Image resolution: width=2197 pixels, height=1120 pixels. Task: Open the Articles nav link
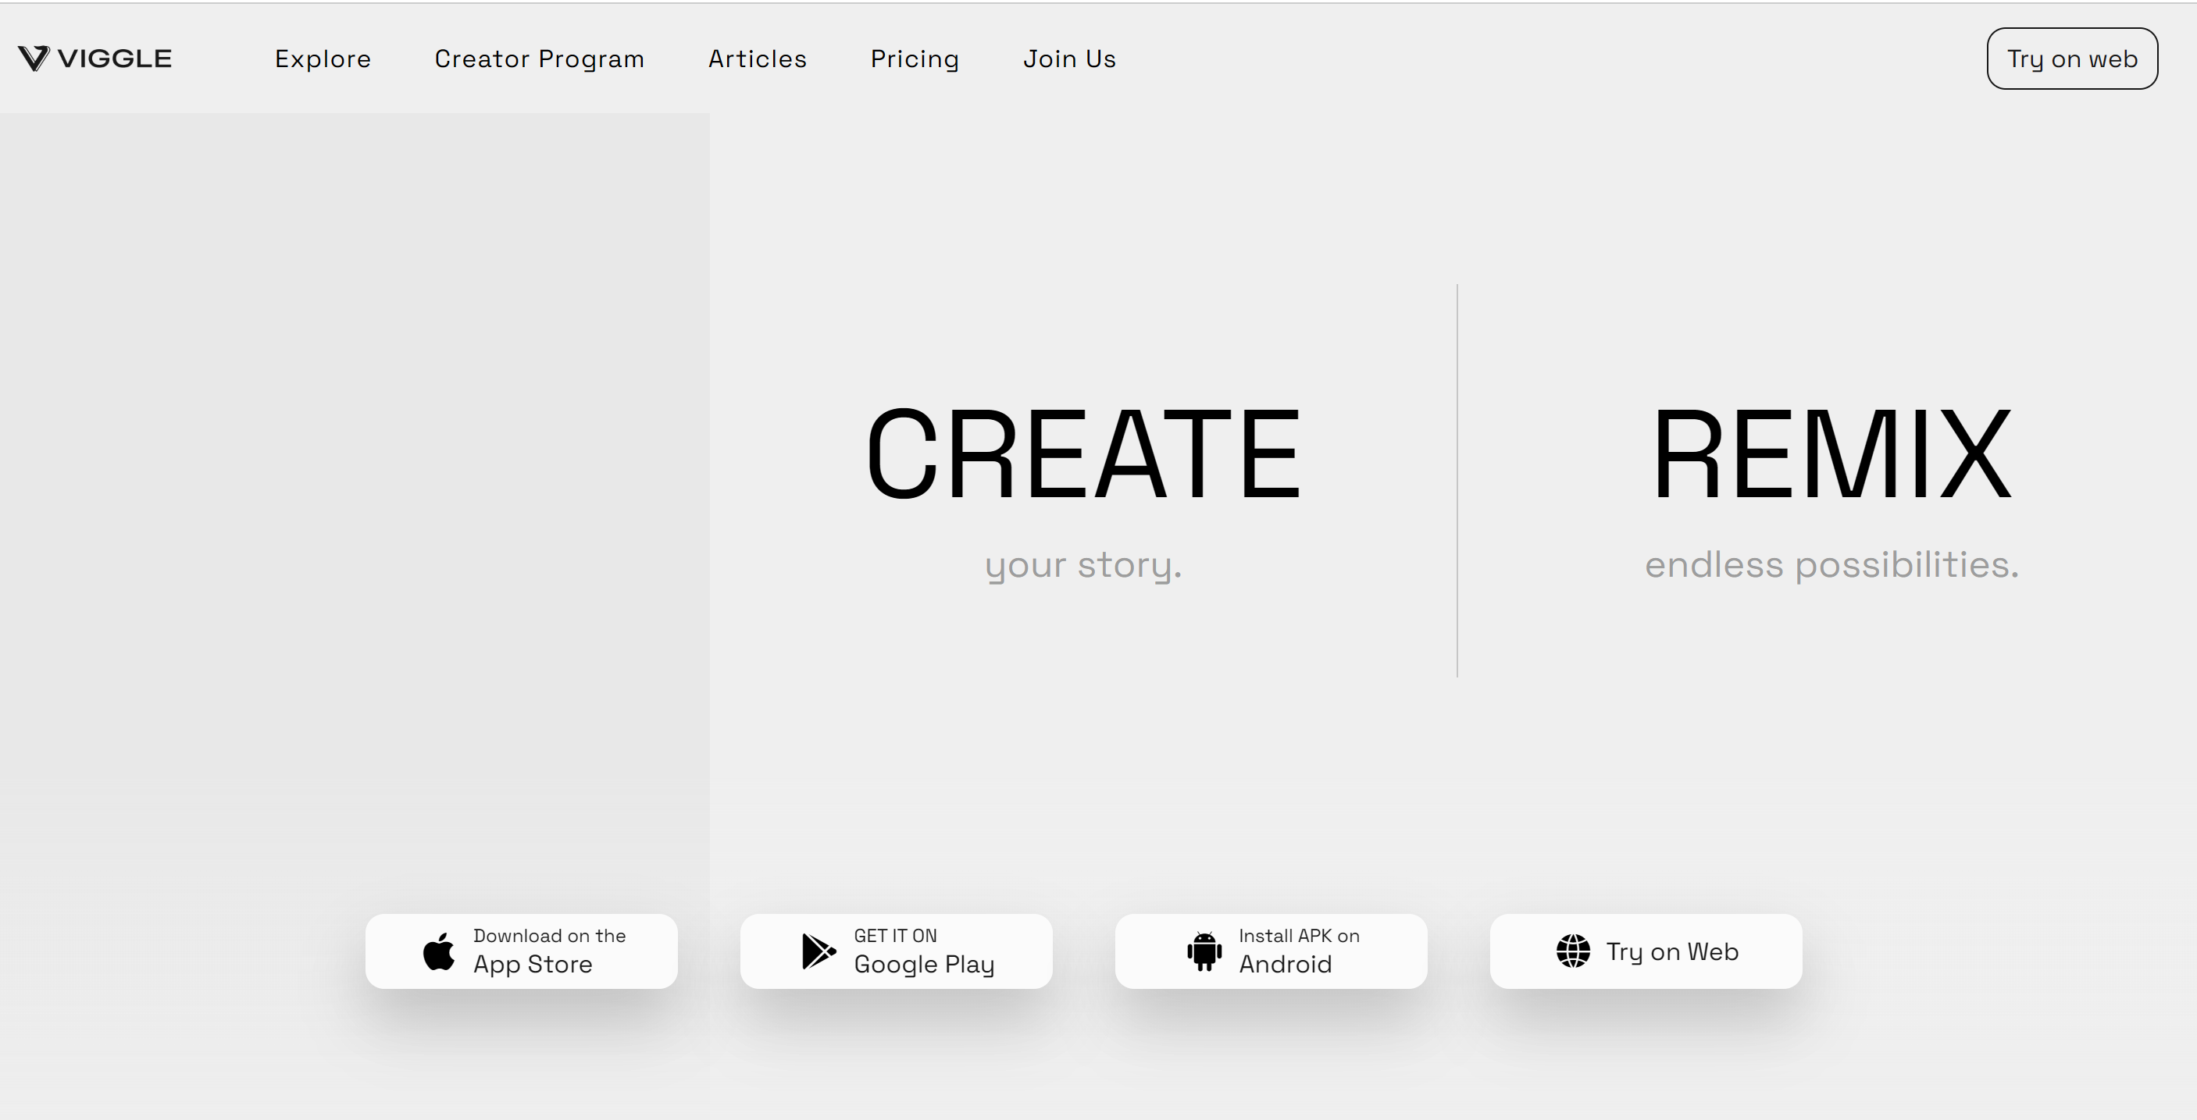pos(758,59)
